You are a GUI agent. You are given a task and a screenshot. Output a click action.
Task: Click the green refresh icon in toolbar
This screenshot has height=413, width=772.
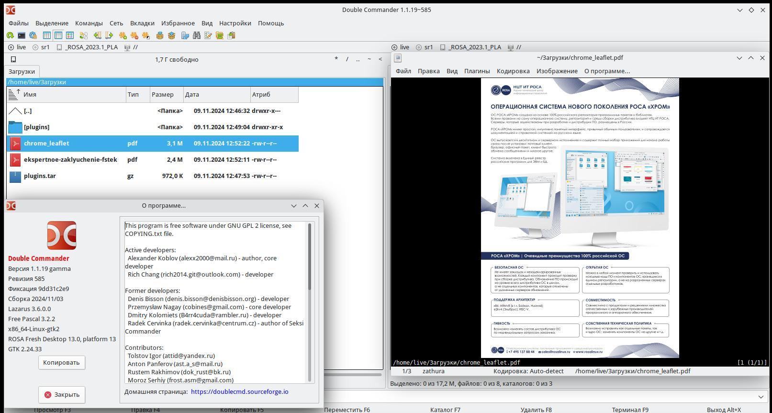pyautogui.click(x=10, y=35)
